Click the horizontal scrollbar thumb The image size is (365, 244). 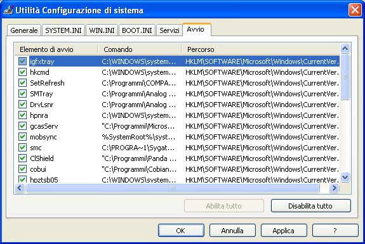pos(173,188)
